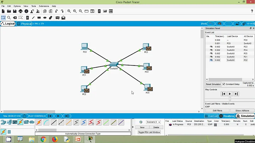The height and width of the screenshot is (143, 255).
Task: Select the Inspect magnifier tool
Action: tap(9, 18)
